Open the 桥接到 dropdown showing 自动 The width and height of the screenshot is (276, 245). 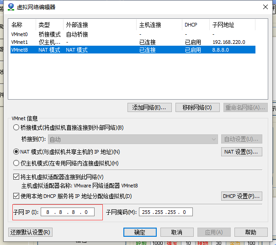tap(133, 139)
